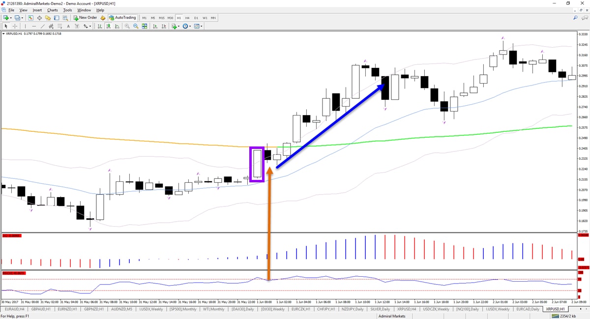Select the horizontal line tool
The image size is (590, 319).
pyautogui.click(x=34, y=26)
